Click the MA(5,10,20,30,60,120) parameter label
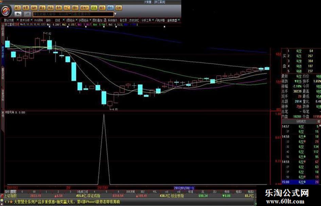 click(x=33, y=24)
